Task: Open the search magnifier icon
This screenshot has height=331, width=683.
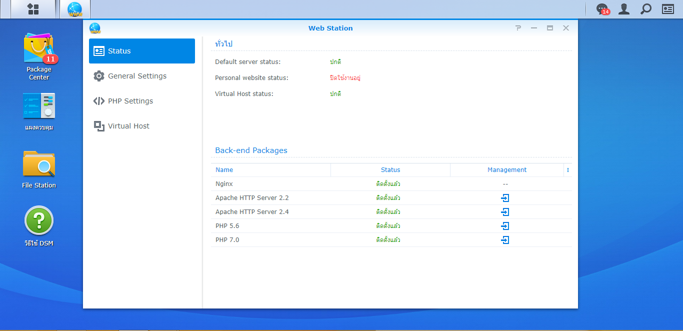Action: (646, 9)
